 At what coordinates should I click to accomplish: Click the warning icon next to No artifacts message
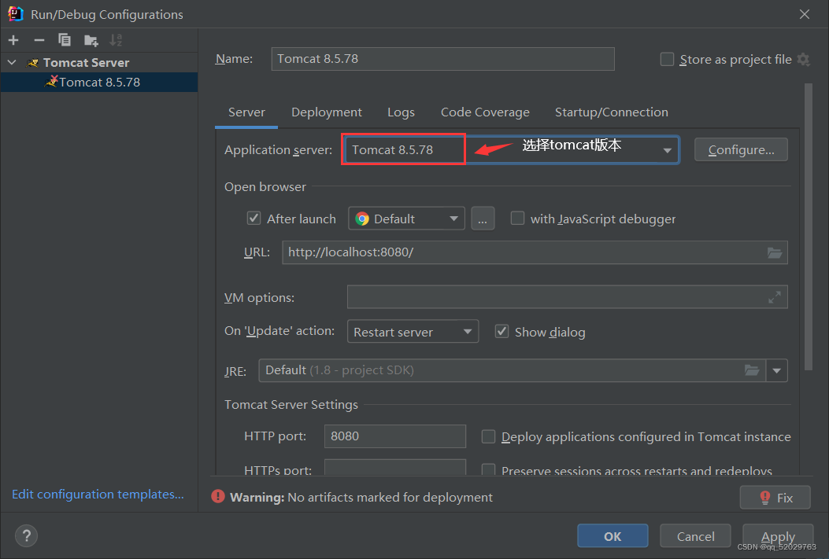coord(218,496)
